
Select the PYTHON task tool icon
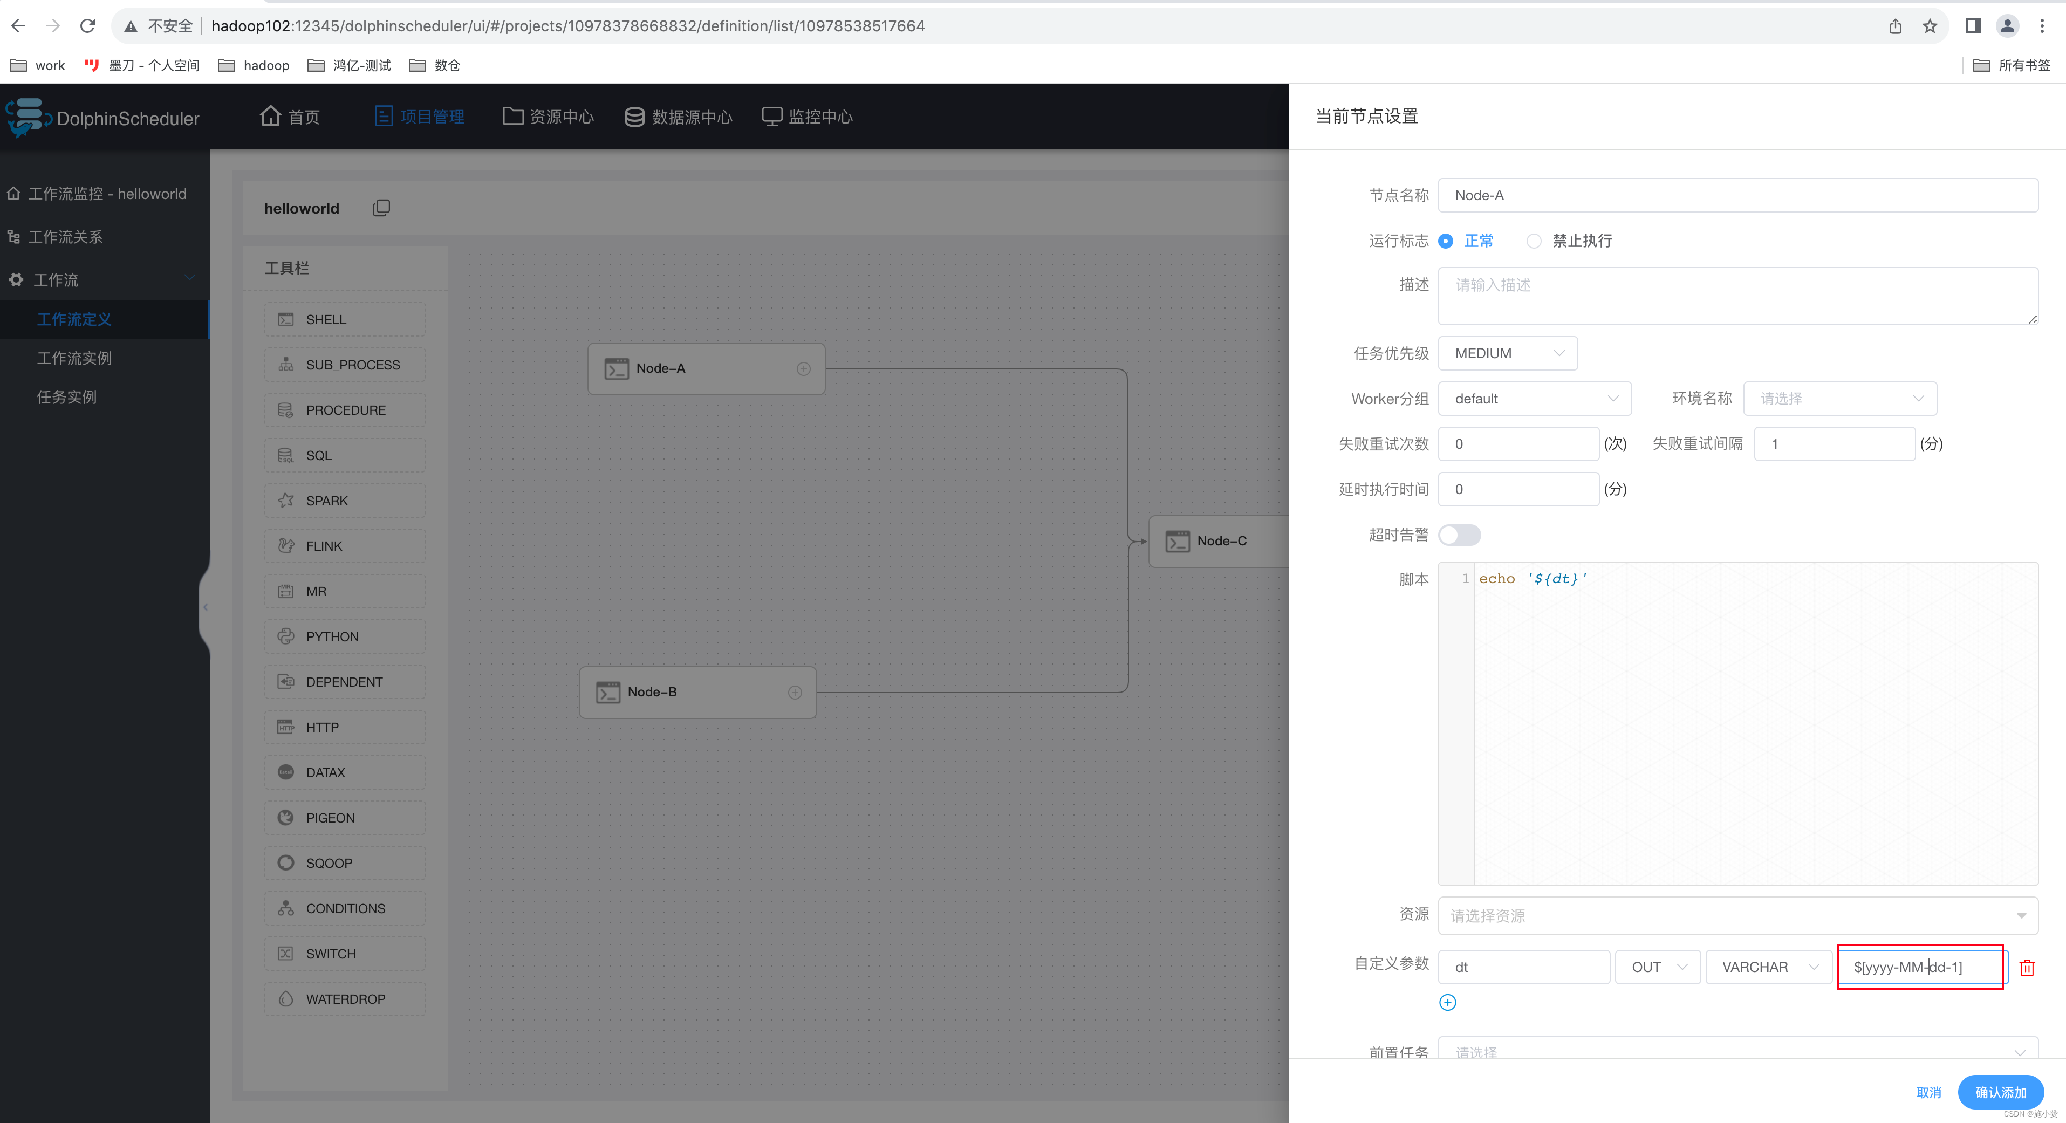pos(285,636)
